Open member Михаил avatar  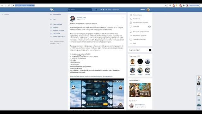(133, 70)
